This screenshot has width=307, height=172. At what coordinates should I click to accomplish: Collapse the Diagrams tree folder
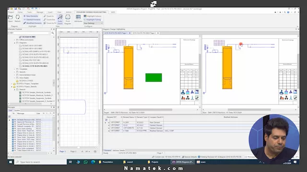click(x=15, y=43)
